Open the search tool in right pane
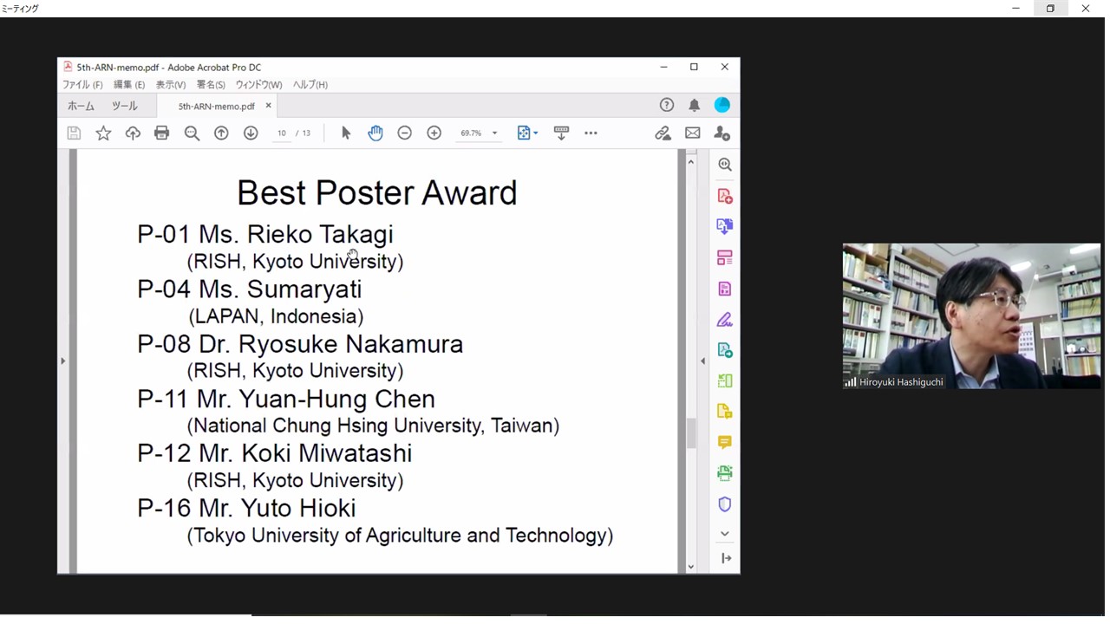The width and height of the screenshot is (1110, 624). pyautogui.click(x=725, y=165)
